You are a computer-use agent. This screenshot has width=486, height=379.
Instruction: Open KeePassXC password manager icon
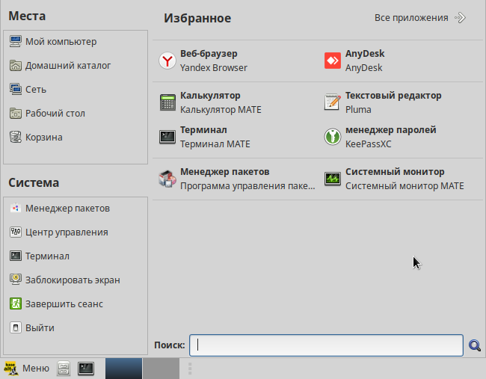[x=333, y=137]
